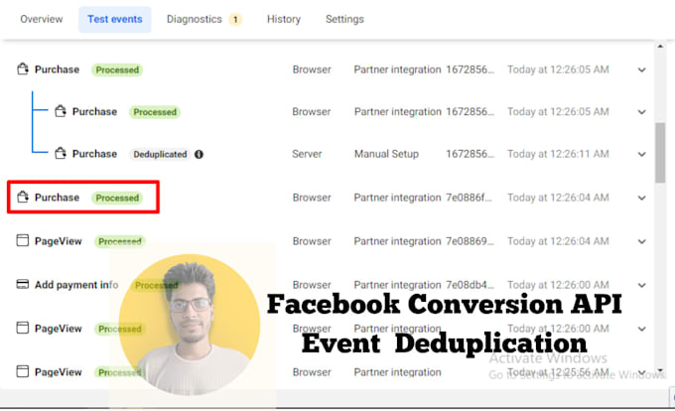The height and width of the screenshot is (411, 675).
Task: Click the Purchase 7e0886f timestamp 12:26:04 AM
Action: [558, 198]
